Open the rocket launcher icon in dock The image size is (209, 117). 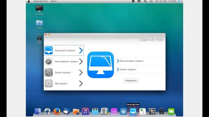click(x=47, y=111)
